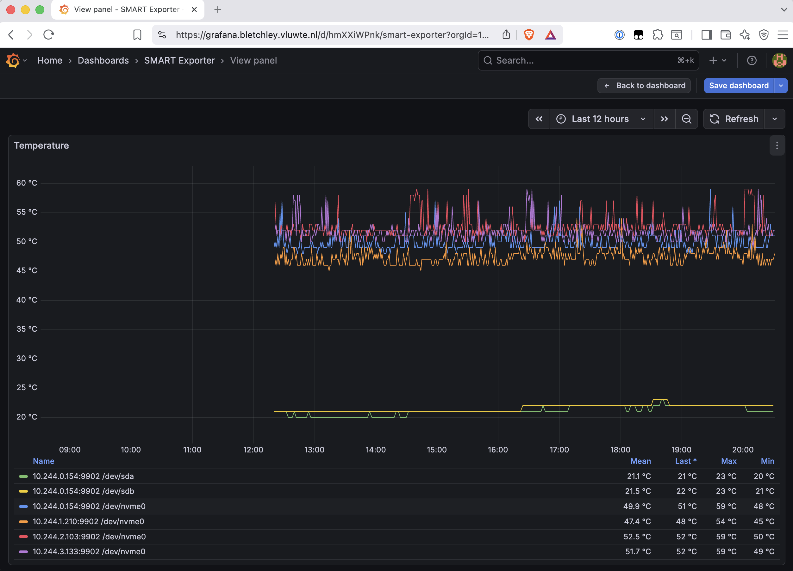793x571 pixels.
Task: Shift time range forwards
Action: [x=664, y=119]
